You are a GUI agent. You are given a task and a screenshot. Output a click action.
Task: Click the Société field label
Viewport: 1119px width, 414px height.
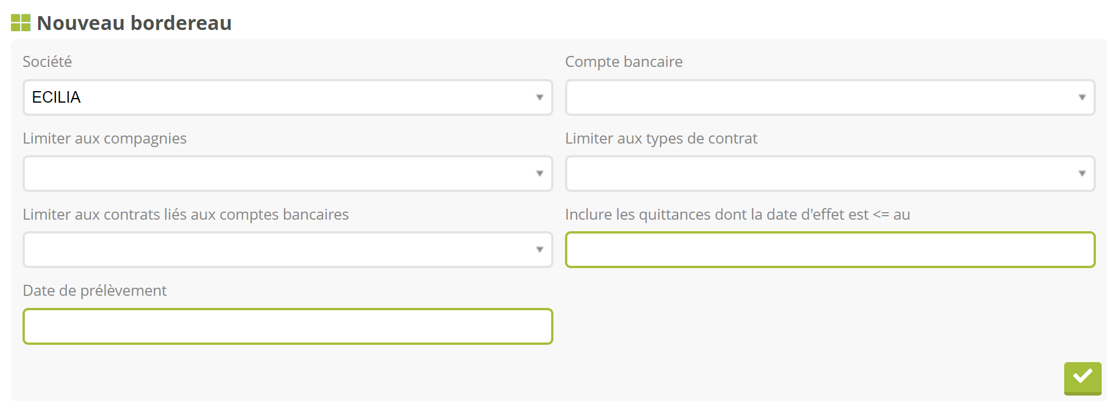[x=47, y=62]
